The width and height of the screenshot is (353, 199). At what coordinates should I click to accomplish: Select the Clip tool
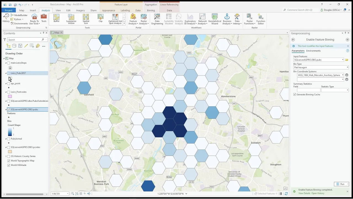click(100, 18)
